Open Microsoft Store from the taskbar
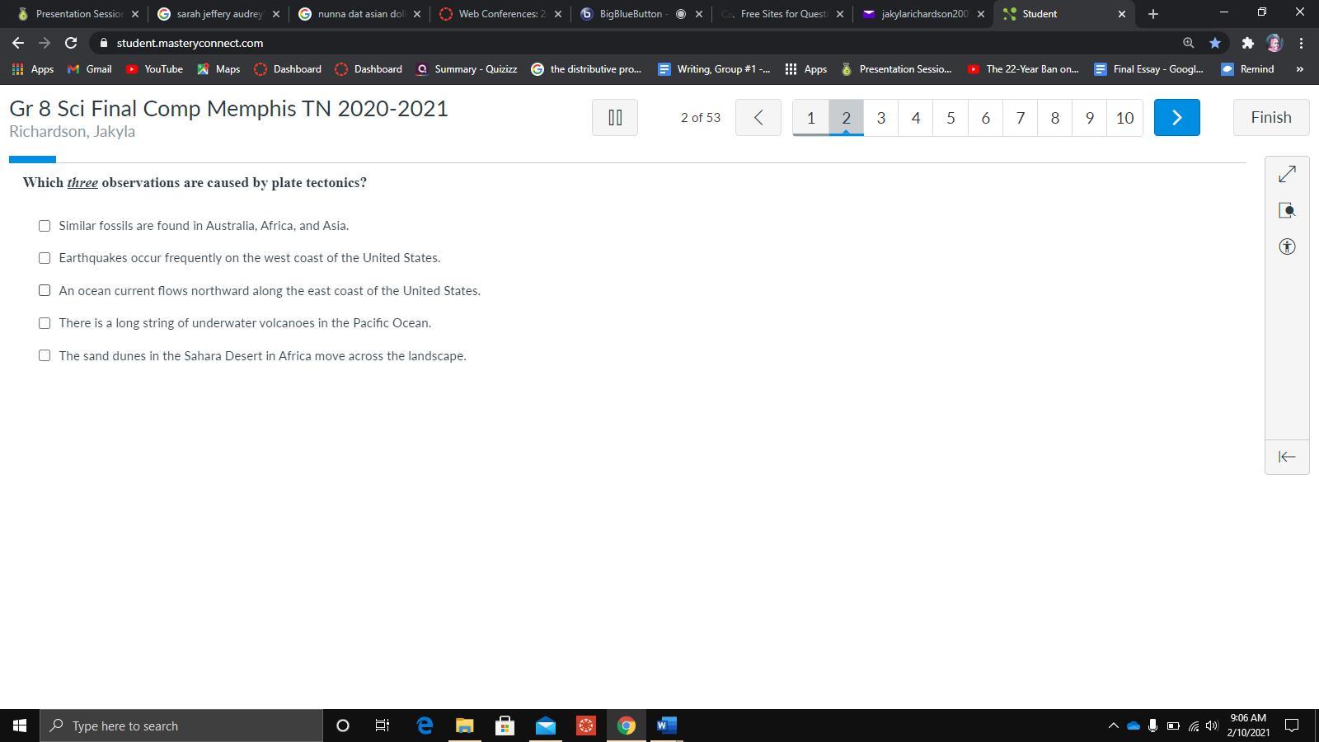 point(505,726)
